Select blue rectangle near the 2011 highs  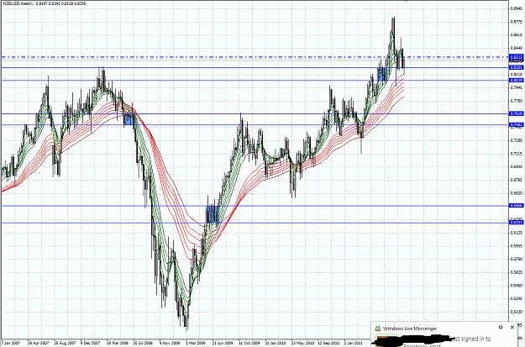coord(383,74)
